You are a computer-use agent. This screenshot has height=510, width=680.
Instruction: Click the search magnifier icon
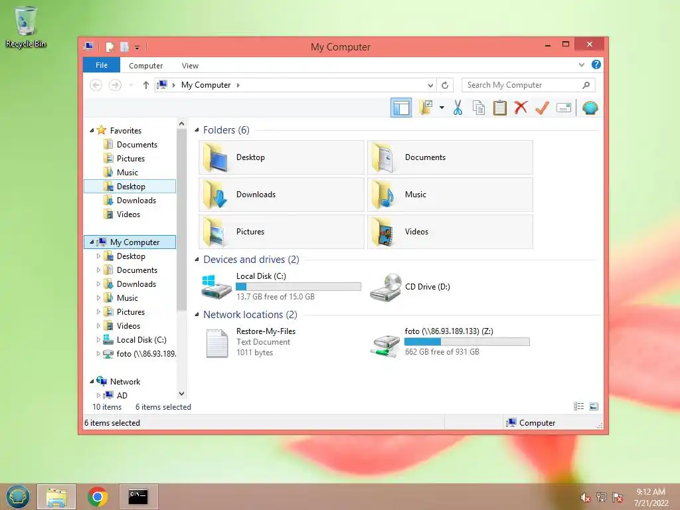click(586, 85)
